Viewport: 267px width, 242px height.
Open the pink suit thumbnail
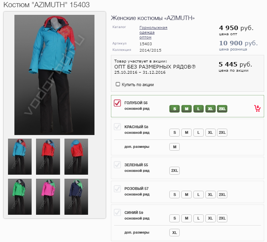pos(48,191)
